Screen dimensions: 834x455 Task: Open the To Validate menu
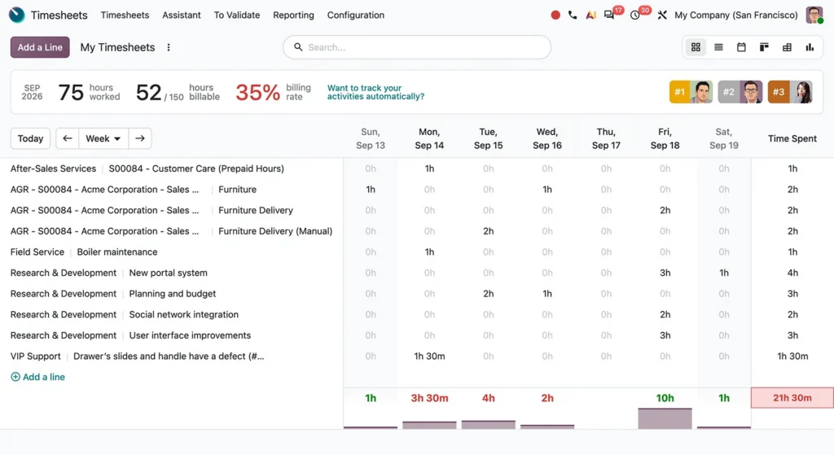[237, 15]
